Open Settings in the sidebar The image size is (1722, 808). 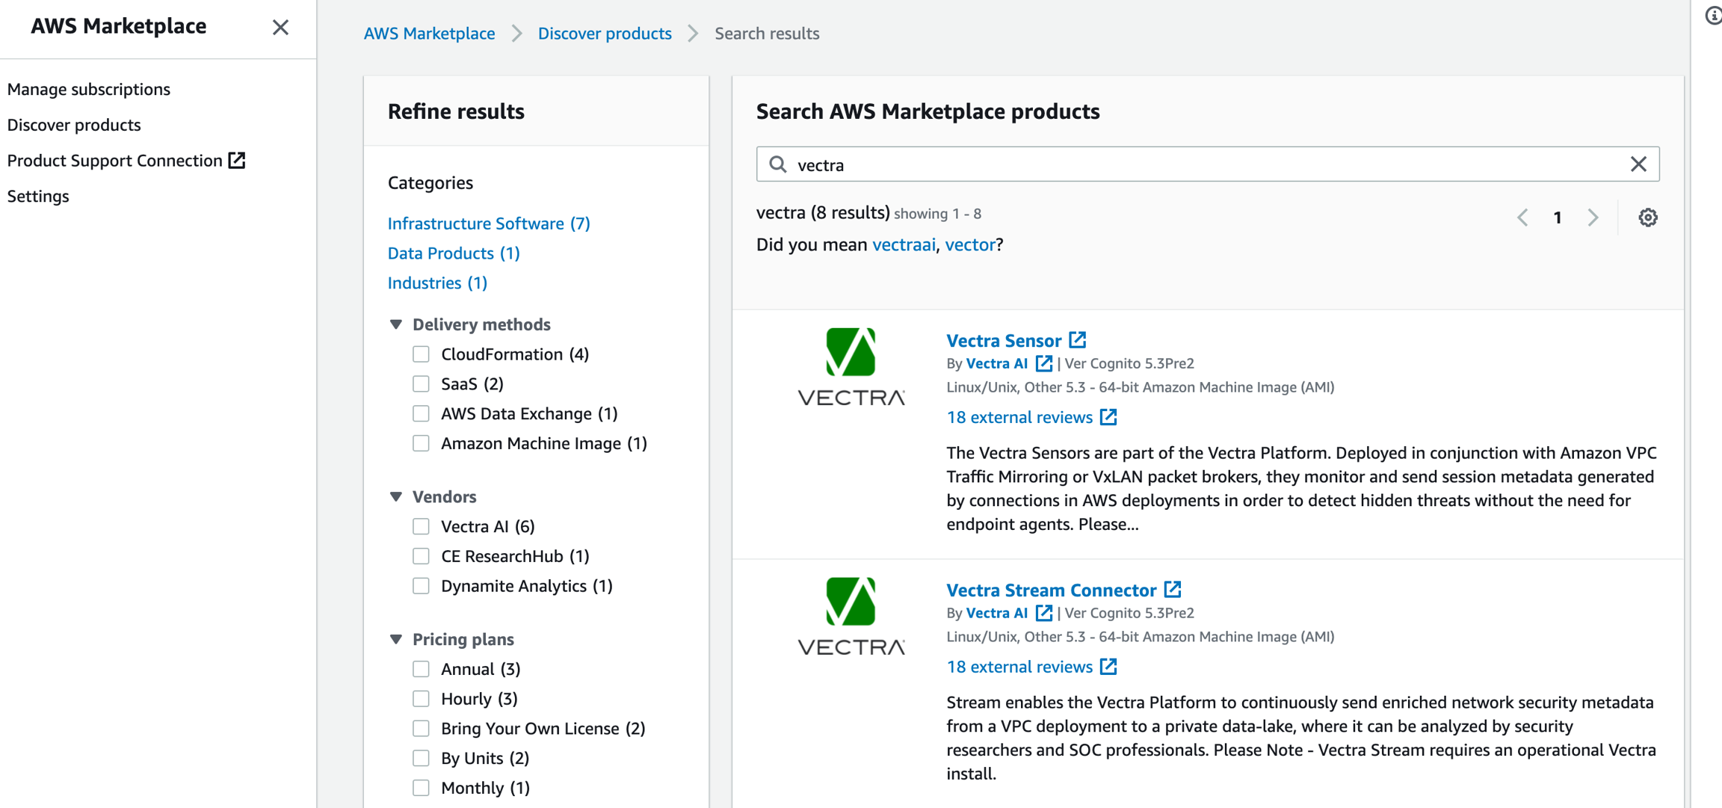pos(38,196)
